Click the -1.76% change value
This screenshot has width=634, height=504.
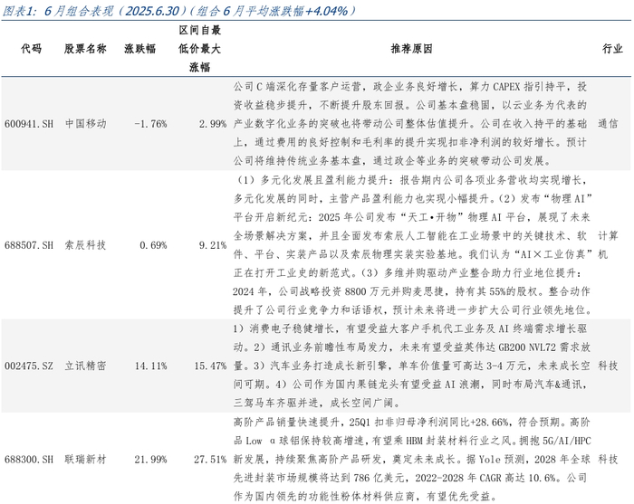click(151, 124)
